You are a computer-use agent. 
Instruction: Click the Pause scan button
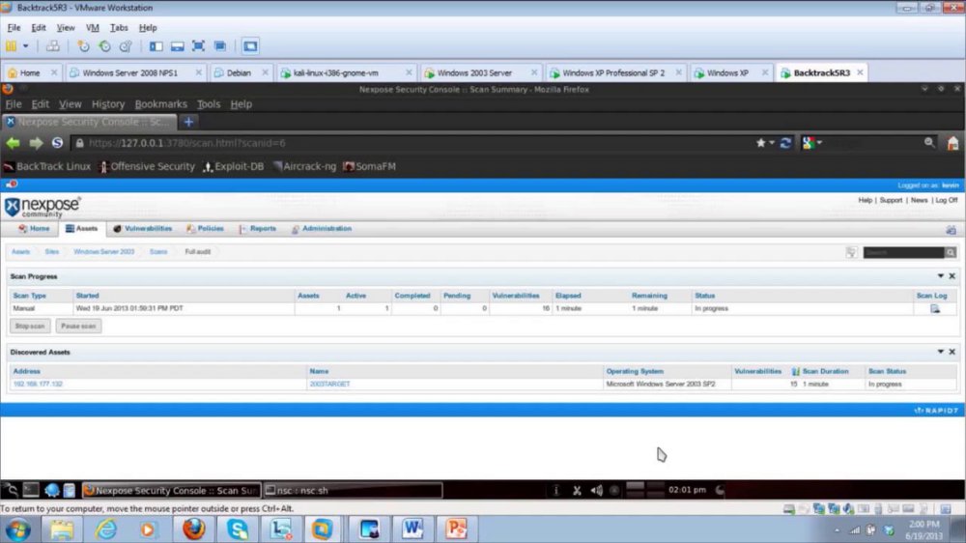pyautogui.click(x=78, y=326)
